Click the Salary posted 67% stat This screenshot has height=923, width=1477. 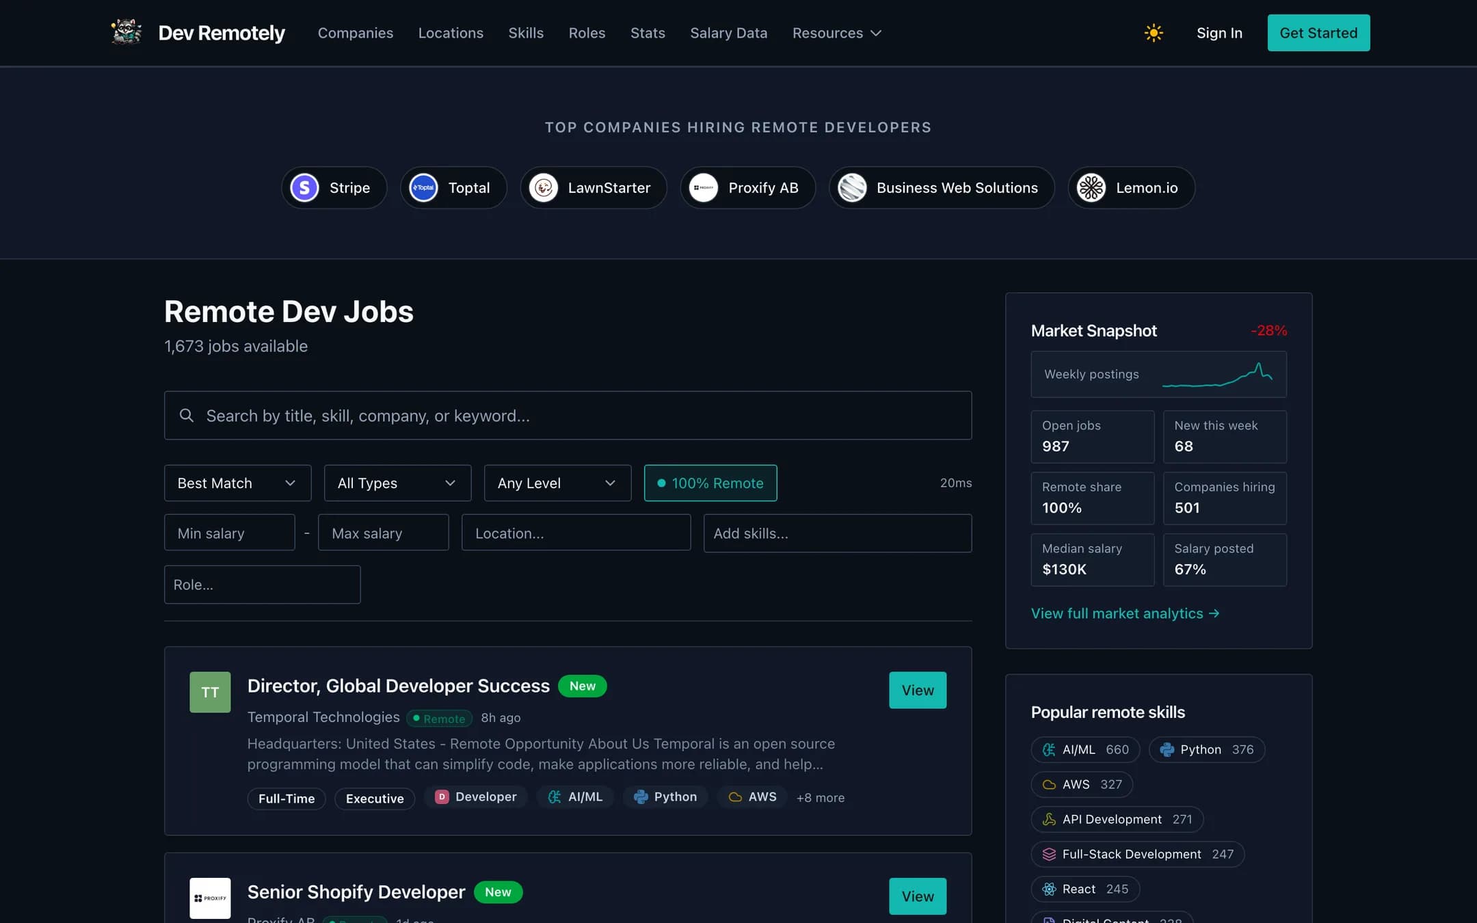click(1225, 559)
